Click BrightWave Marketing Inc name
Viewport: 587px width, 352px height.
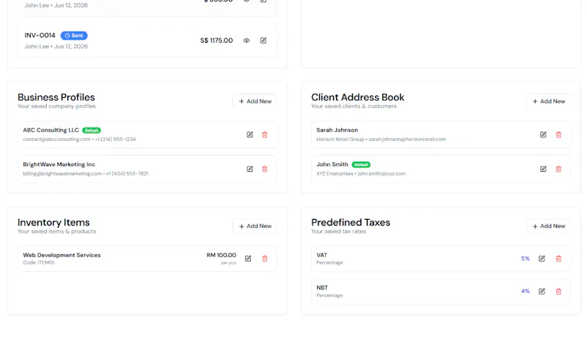(59, 165)
